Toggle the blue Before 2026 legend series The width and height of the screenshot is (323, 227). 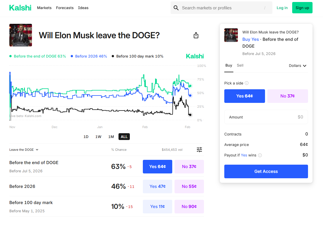click(89, 56)
